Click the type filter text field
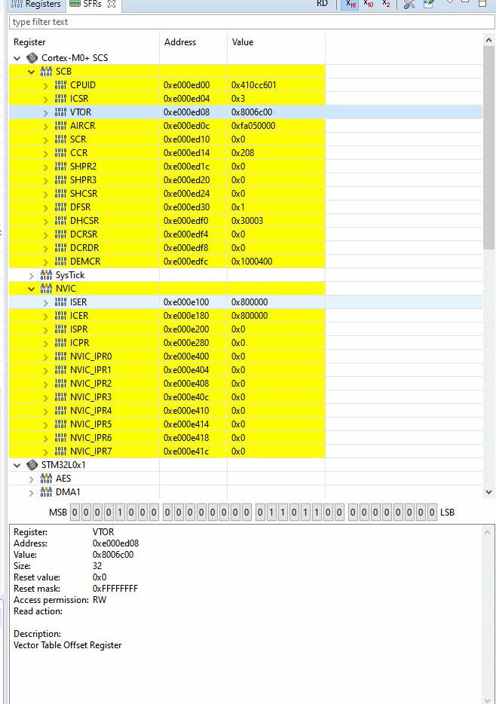496x704 pixels. pos(251,22)
